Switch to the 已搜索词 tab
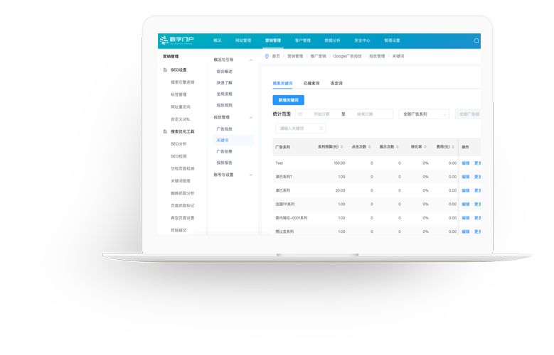Image resolution: width=554 pixels, height=355 pixels. [311, 83]
